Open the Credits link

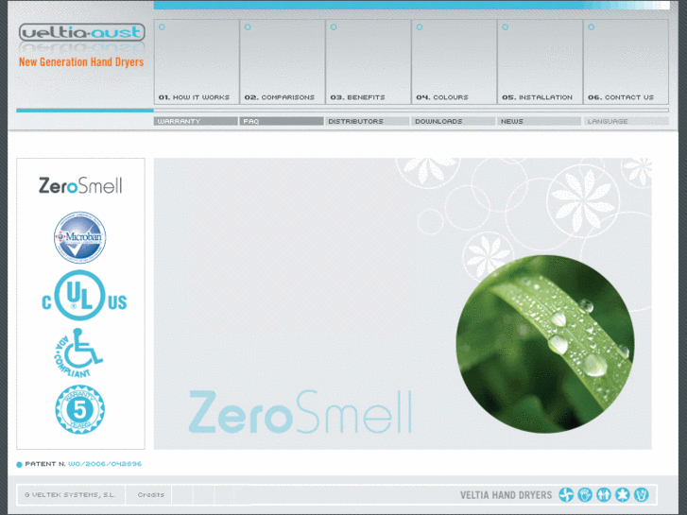150,495
